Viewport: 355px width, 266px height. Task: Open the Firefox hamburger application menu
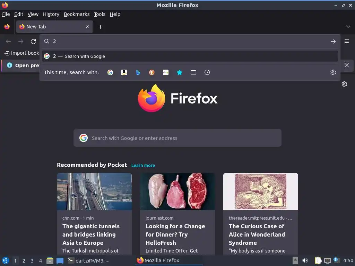click(347, 41)
